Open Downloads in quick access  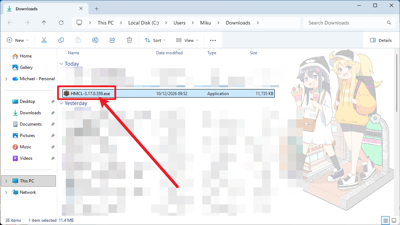[30, 113]
